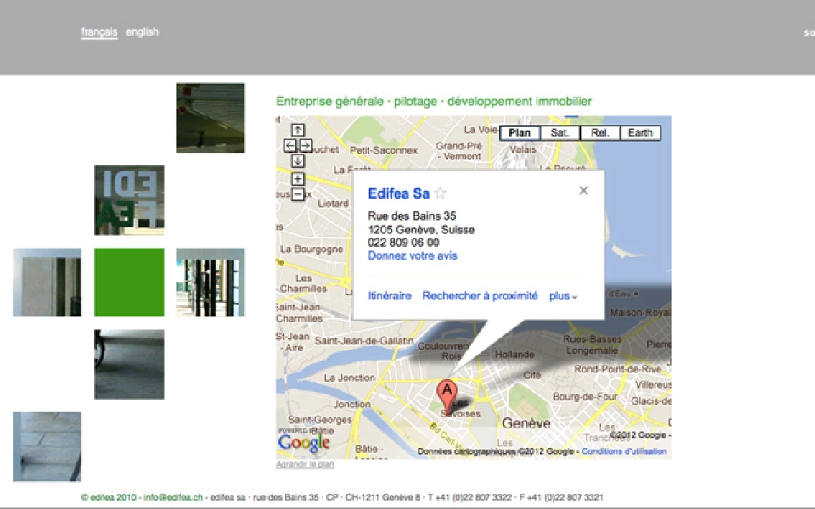
Task: Open the Edifea Sa place title link
Action: coord(399,193)
